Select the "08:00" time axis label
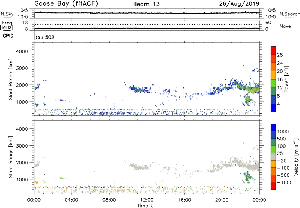The height and width of the screenshot is (208, 300). point(109,200)
